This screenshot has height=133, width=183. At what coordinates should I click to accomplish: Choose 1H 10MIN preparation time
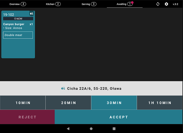click(x=160, y=103)
